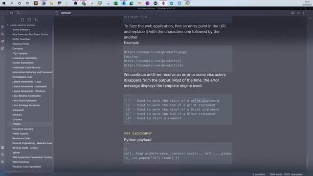This screenshot has height=176, width=313.
Task: Create a new folder in the vault
Action: pyautogui.click(x=29, y=20)
